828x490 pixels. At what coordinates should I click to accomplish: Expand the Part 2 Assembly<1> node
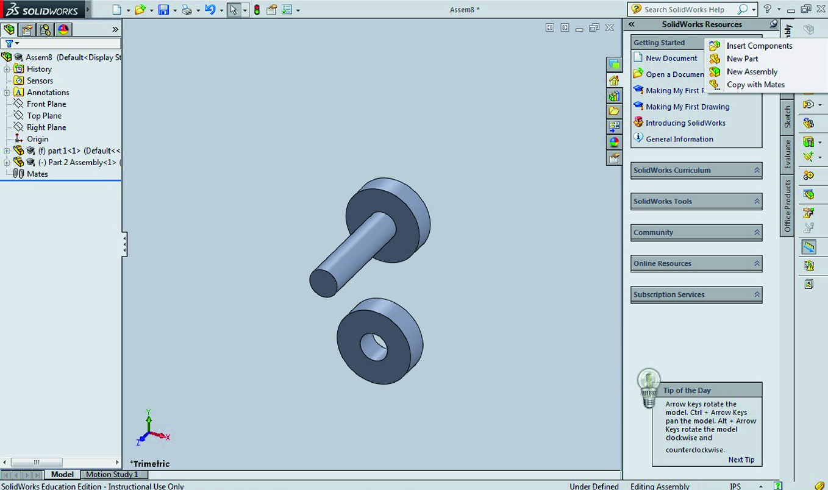[7, 162]
